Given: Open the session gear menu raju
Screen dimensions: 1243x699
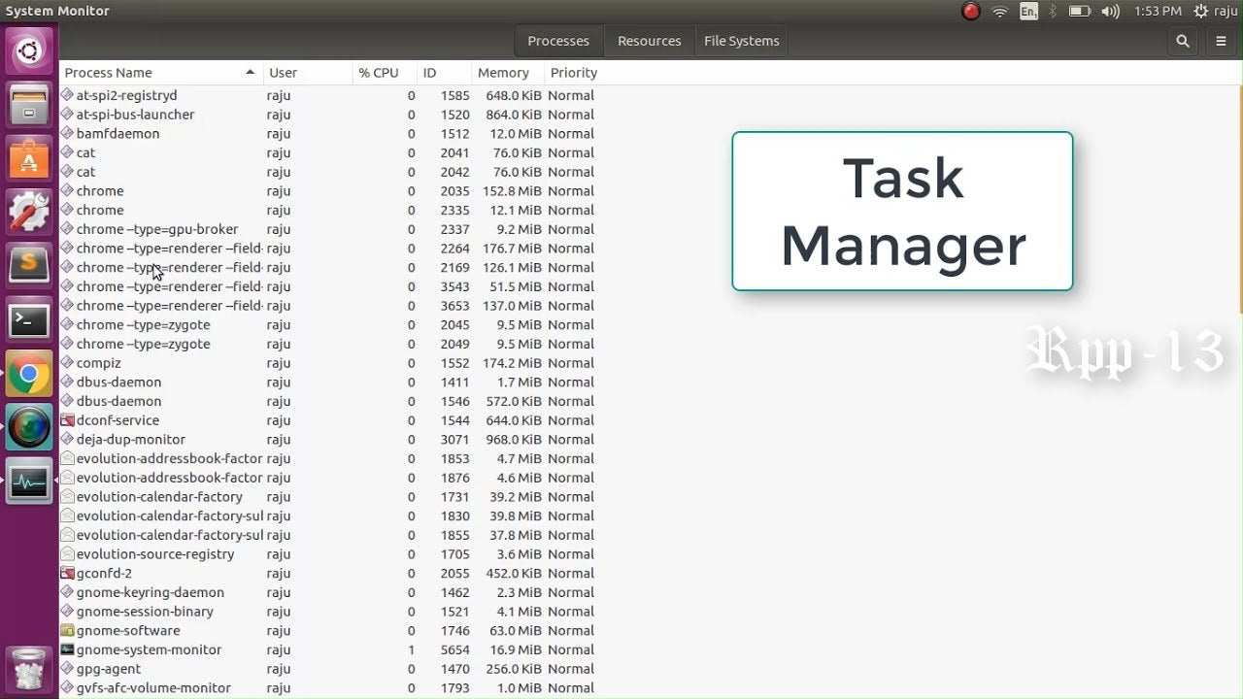Looking at the screenshot, I should click(1215, 11).
